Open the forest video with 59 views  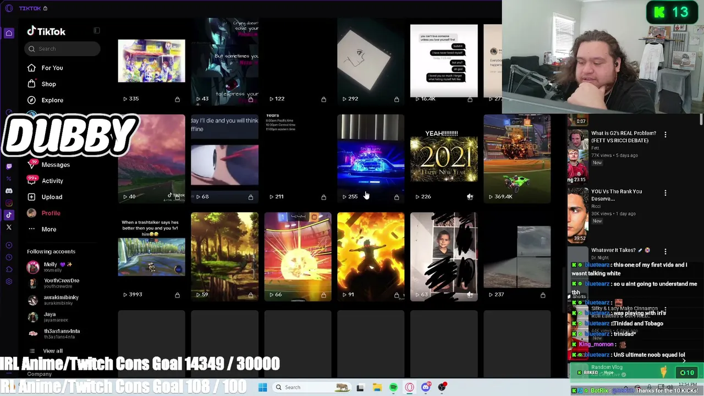coord(224,256)
